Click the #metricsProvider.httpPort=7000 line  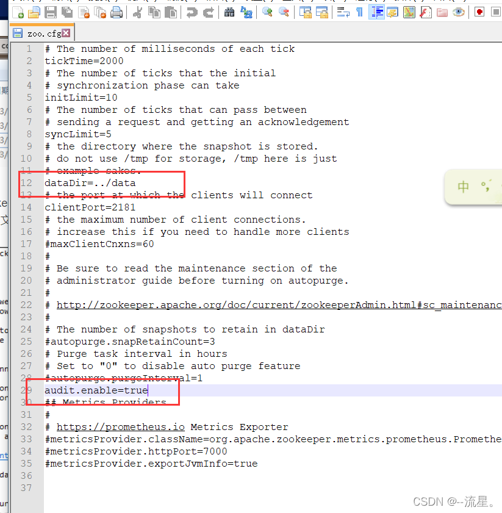coord(136,451)
